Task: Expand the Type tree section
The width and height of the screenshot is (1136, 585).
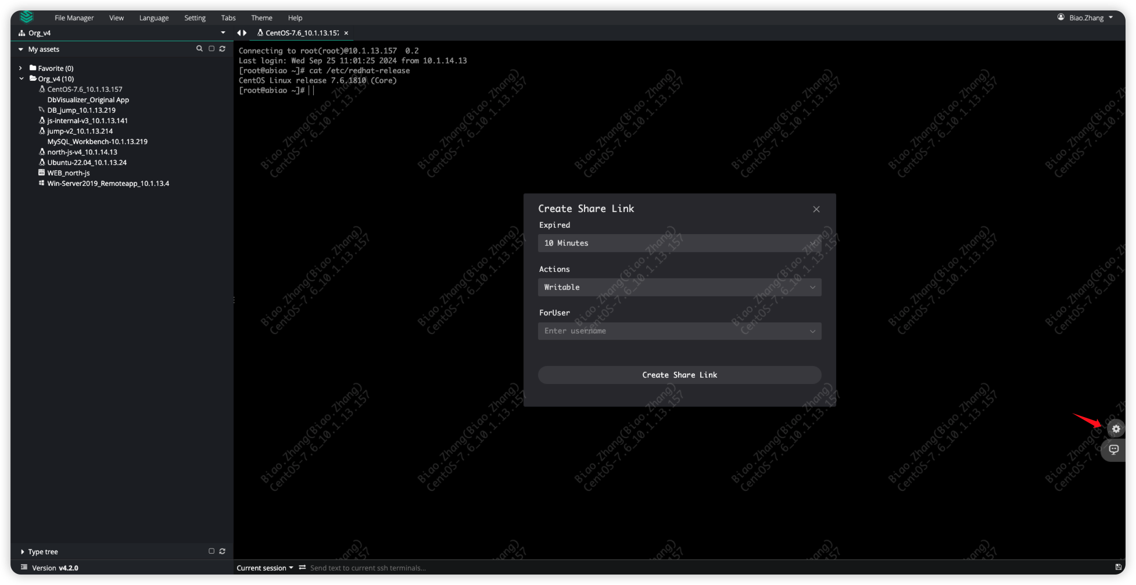Action: tap(22, 552)
